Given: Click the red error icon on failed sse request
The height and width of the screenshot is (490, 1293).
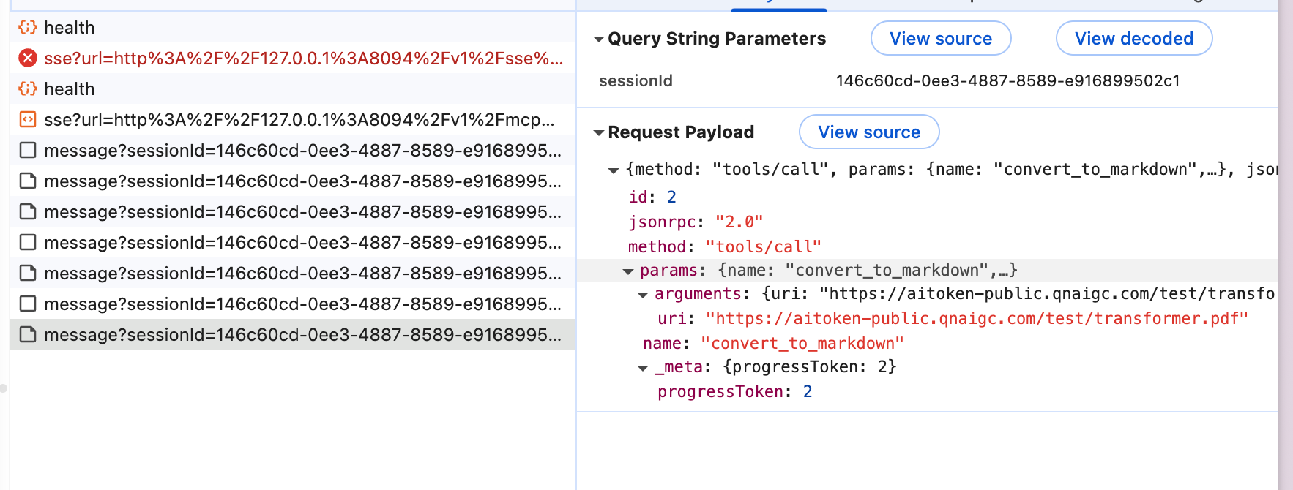Looking at the screenshot, I should point(28,59).
